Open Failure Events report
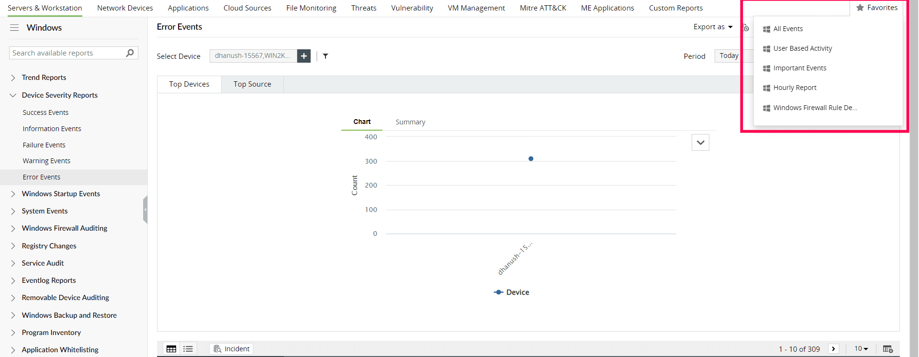 (44, 145)
